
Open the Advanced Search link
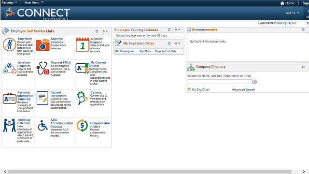[243, 89]
